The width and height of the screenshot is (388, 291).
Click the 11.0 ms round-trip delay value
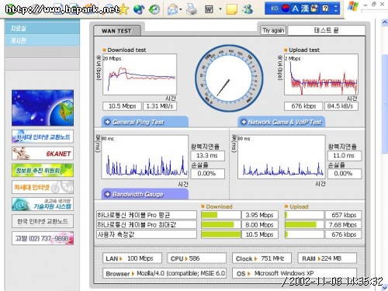pyautogui.click(x=345, y=155)
